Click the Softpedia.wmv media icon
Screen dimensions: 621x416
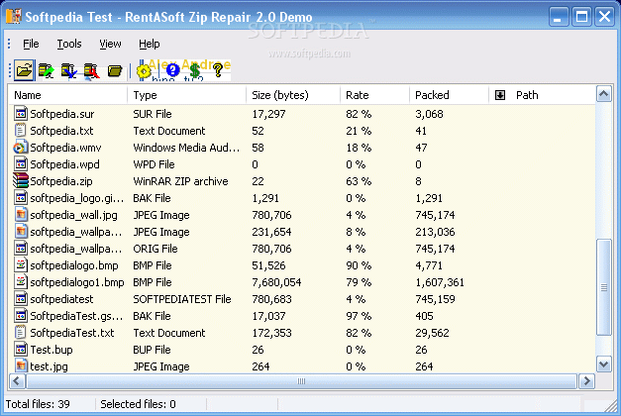click(x=21, y=148)
